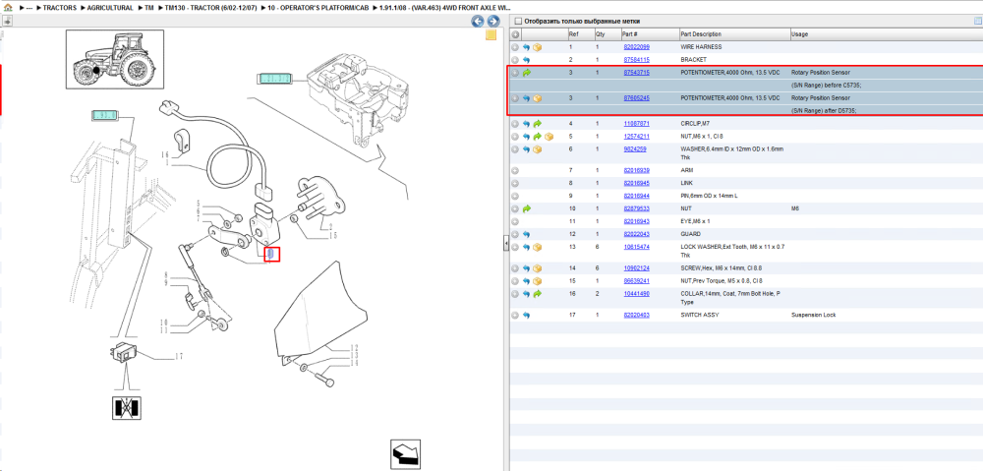Click green arrow on COLLAR row

coord(538,293)
